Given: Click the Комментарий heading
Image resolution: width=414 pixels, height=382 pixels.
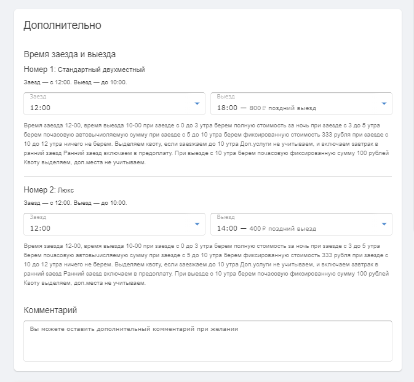Looking at the screenshot, I should point(50,310).
